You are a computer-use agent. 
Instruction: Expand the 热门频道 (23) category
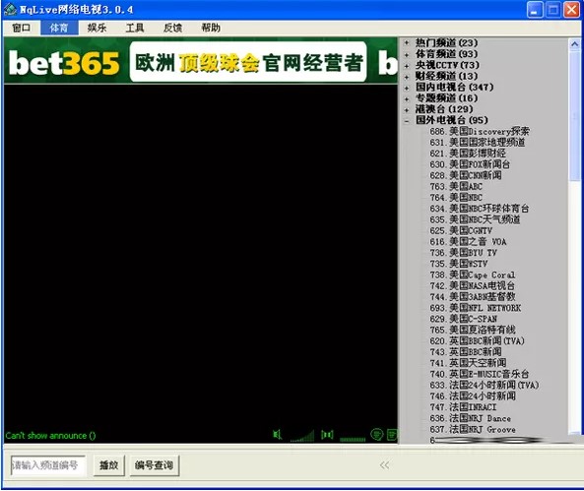point(407,43)
